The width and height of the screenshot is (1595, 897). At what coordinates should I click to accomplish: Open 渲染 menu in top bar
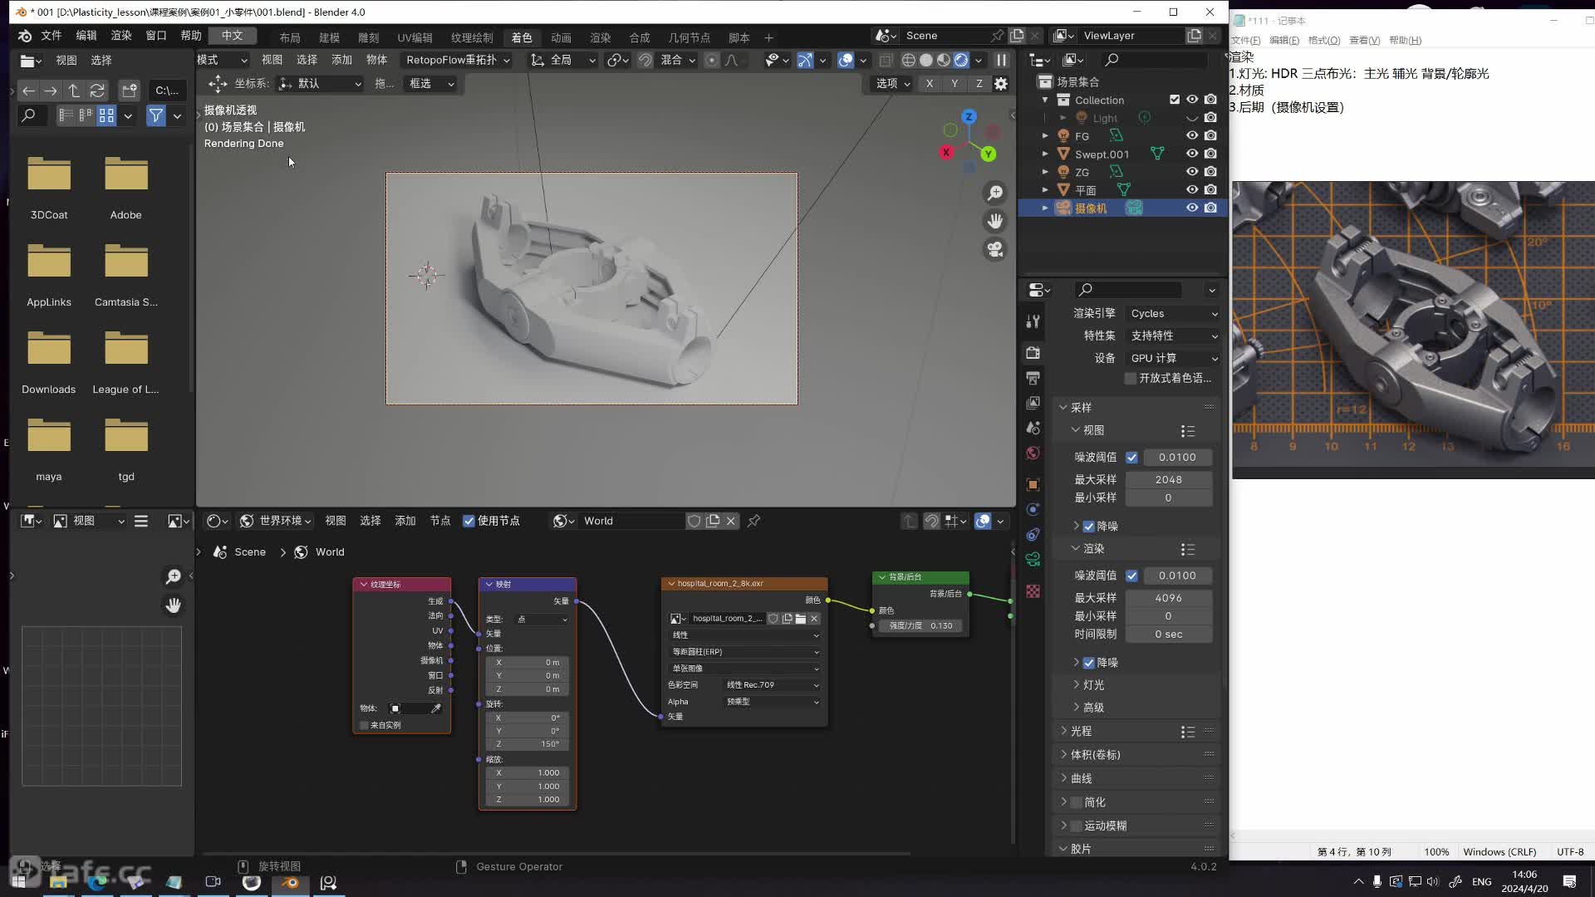click(x=121, y=36)
